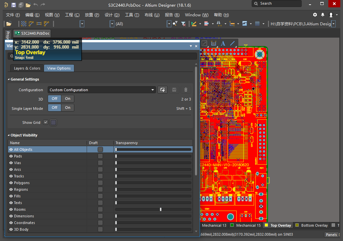Click the add configuration icon button
Viewport: 343px width, 241px height.
163,90
